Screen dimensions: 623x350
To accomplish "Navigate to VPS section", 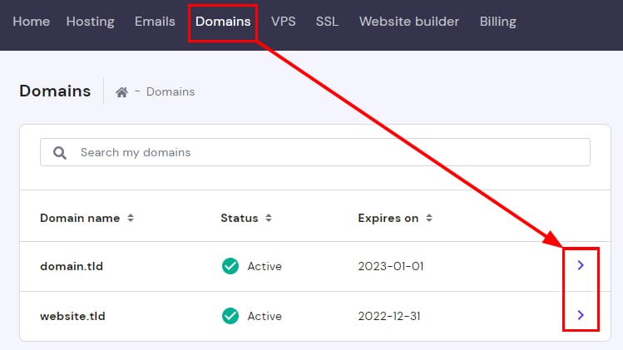I will pos(283,22).
